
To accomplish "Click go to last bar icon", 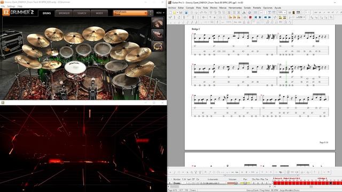I will click(260, 17).
